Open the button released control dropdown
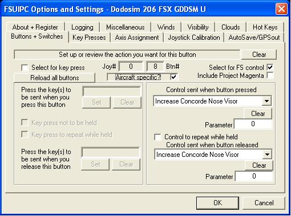 [267, 155]
